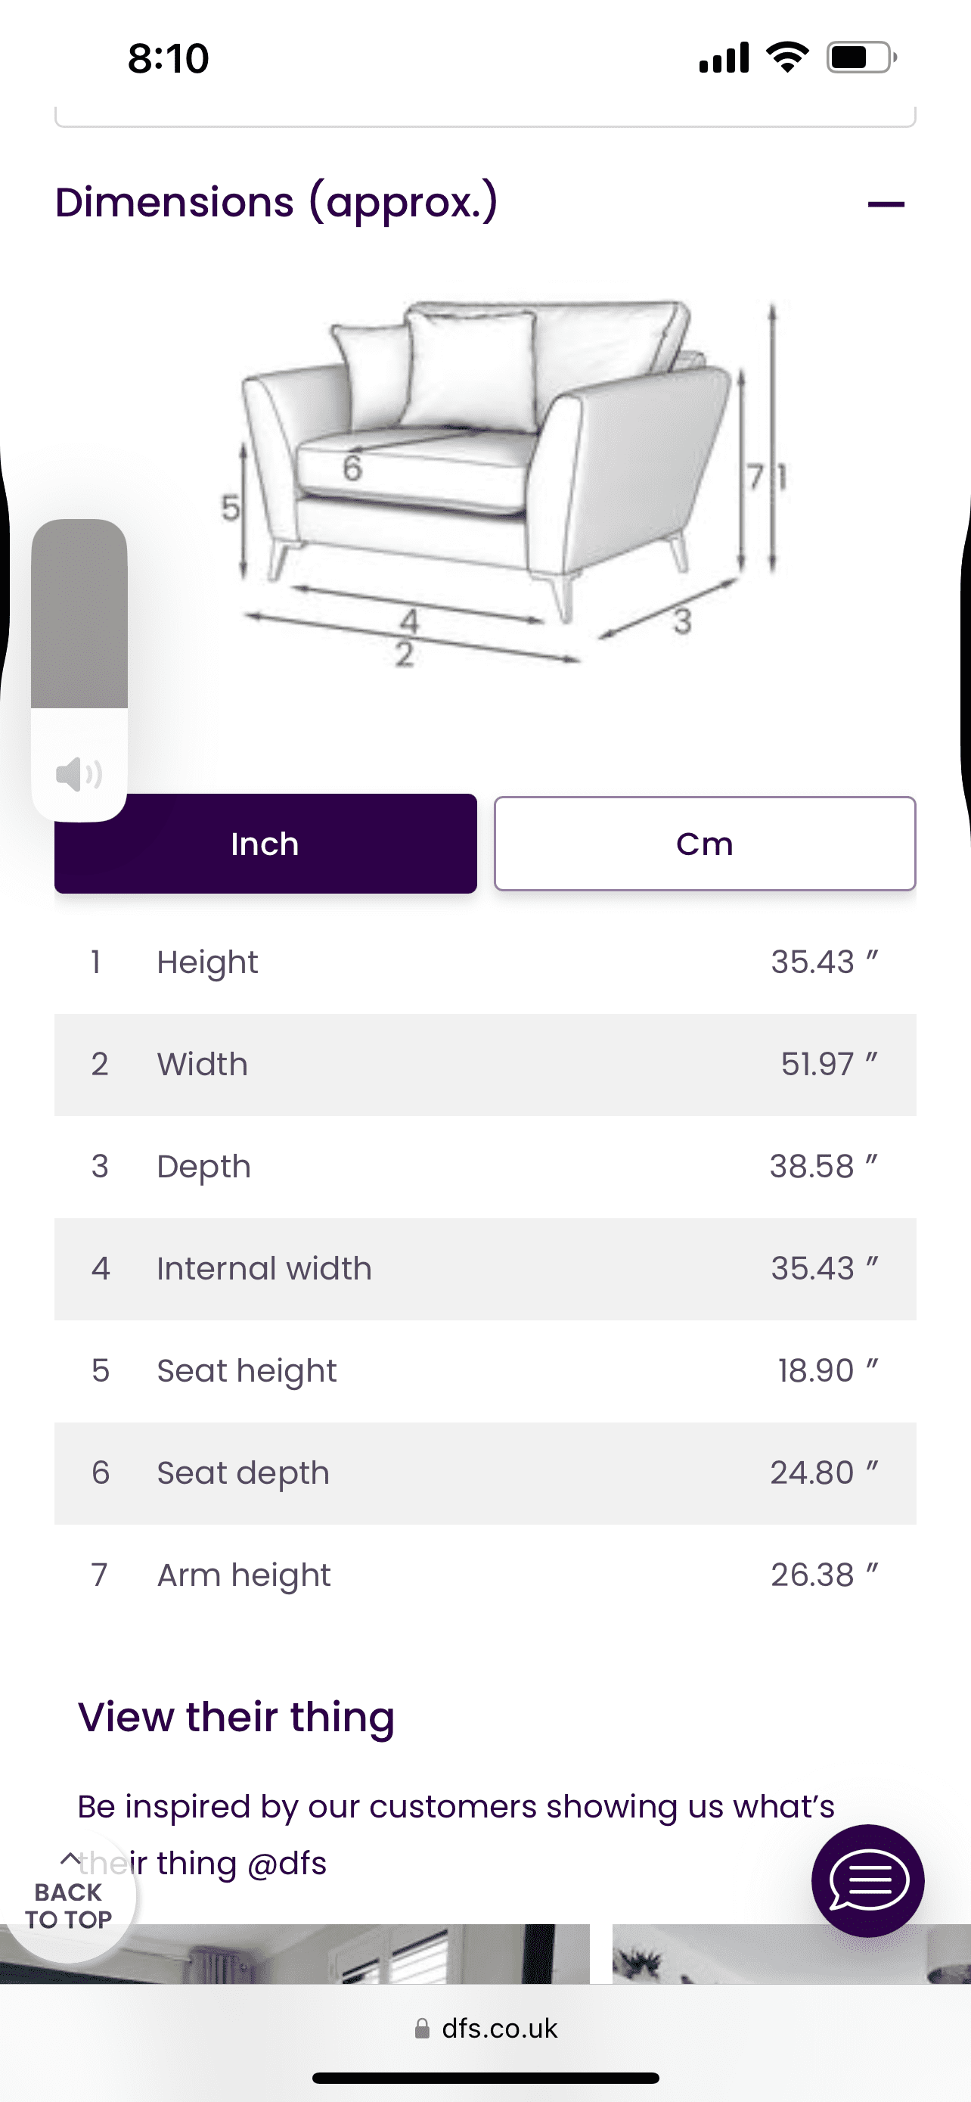
Task: Select the Seat depth row
Action: point(485,1474)
